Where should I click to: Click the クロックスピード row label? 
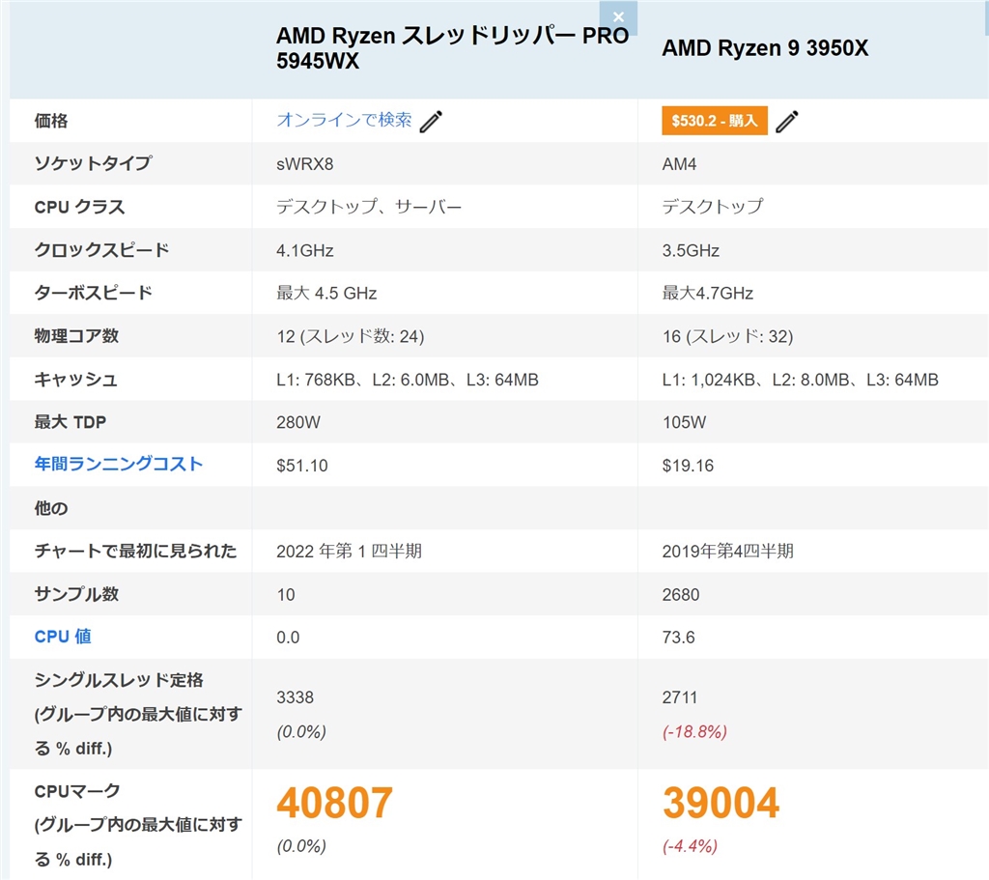pos(103,249)
